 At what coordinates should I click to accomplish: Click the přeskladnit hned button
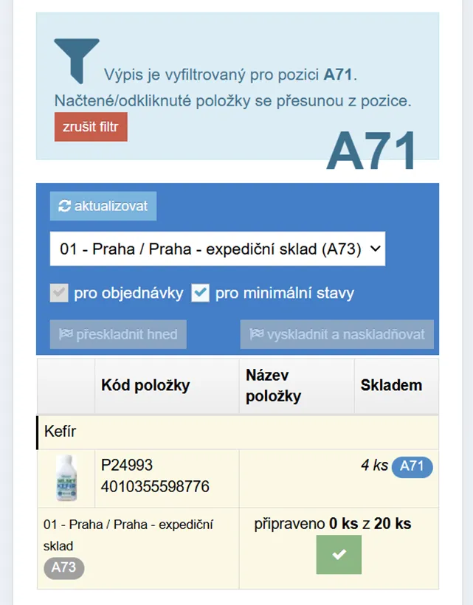pyautogui.click(x=118, y=334)
